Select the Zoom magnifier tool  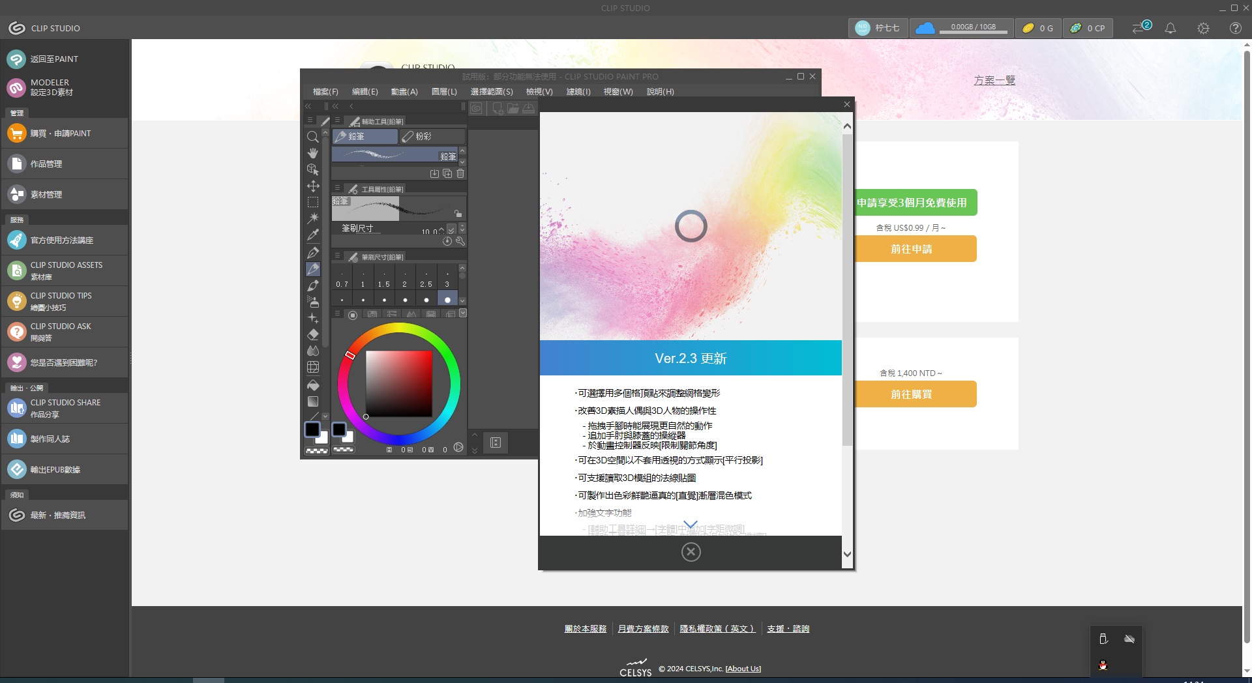click(x=312, y=138)
